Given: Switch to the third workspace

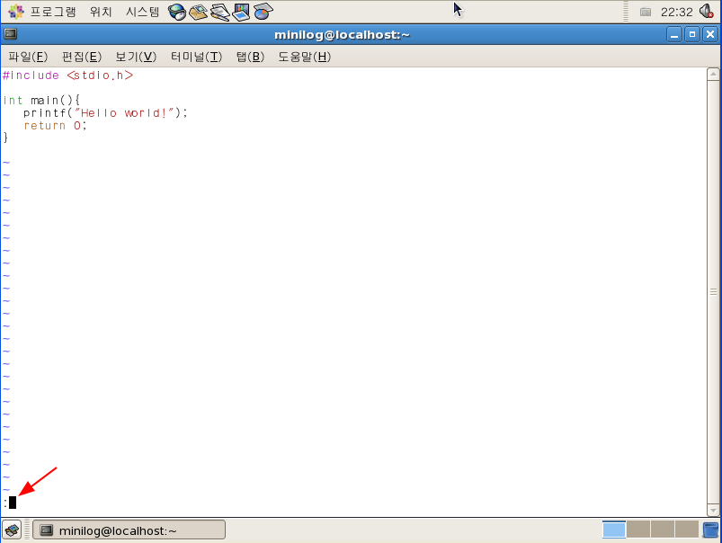Looking at the screenshot, I should 663,530.
